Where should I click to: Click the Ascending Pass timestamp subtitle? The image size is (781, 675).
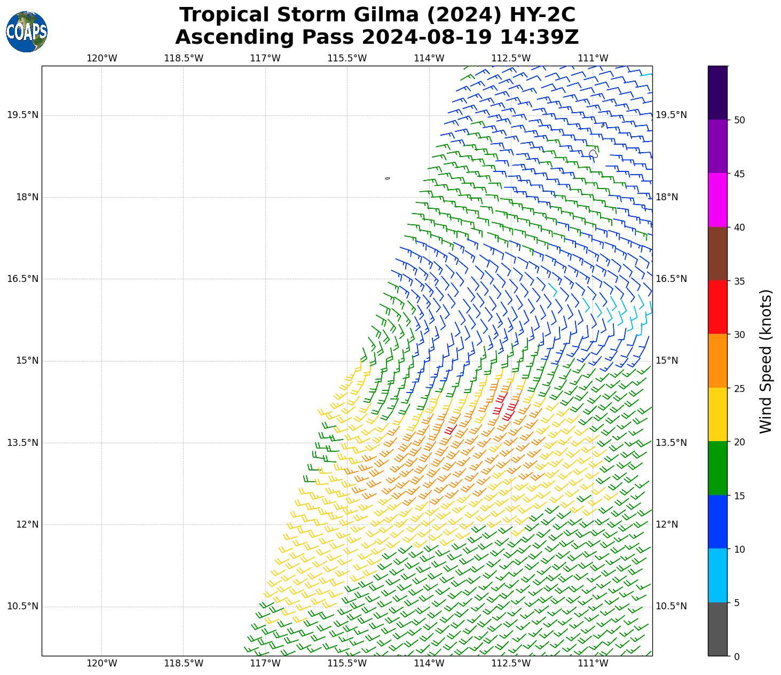point(377,37)
